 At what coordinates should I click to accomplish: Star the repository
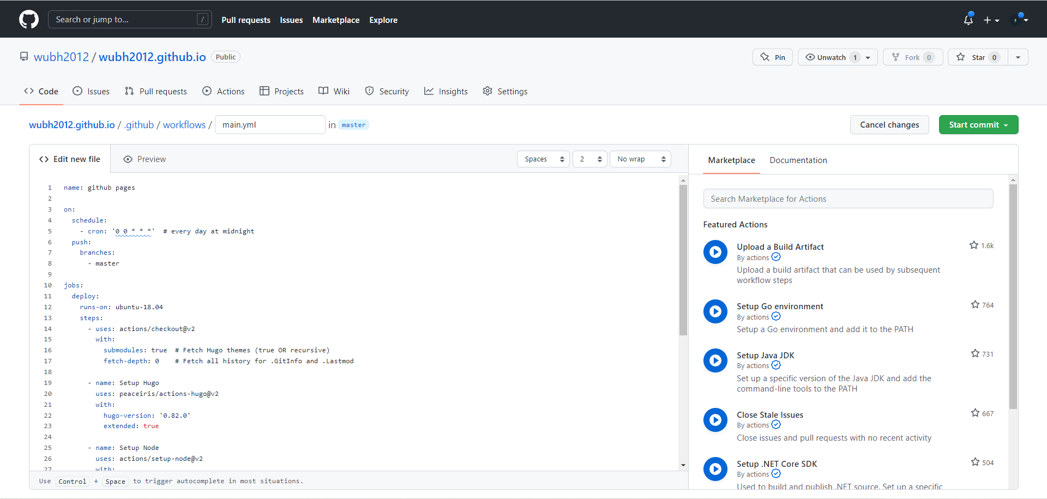[x=978, y=57]
